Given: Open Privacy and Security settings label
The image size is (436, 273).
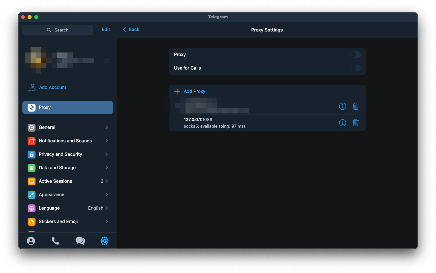Looking at the screenshot, I should (x=61, y=154).
